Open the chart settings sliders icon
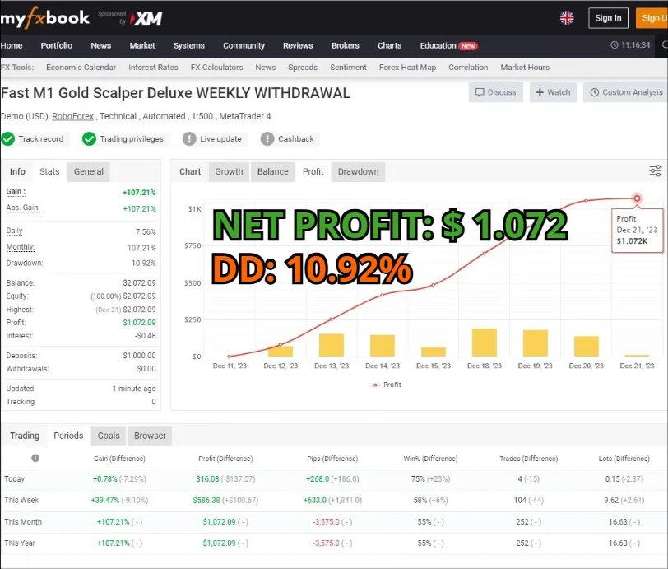 (655, 171)
